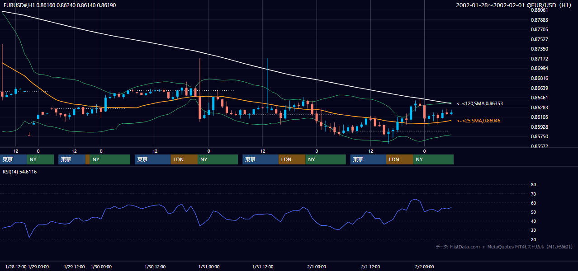Click the LDN session block for January 31
This screenshot has width=578, height=271.
click(x=292, y=159)
